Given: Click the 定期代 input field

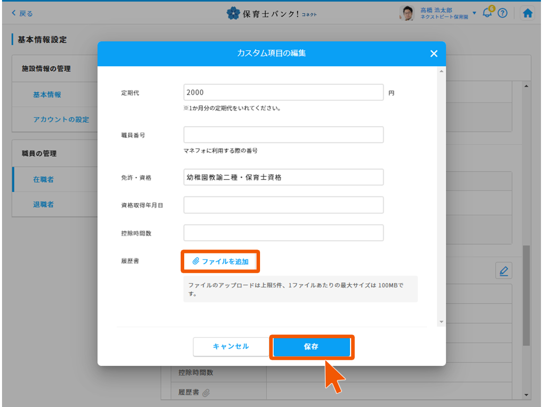Looking at the screenshot, I should [283, 93].
